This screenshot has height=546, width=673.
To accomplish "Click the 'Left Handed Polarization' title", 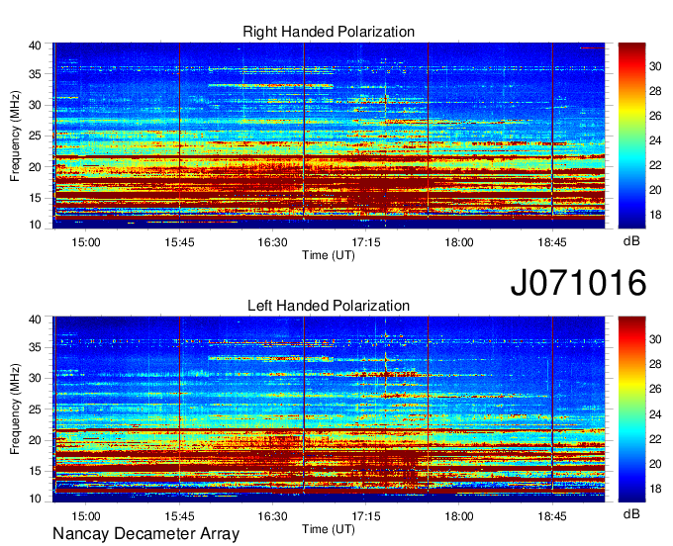I will 329,306.
